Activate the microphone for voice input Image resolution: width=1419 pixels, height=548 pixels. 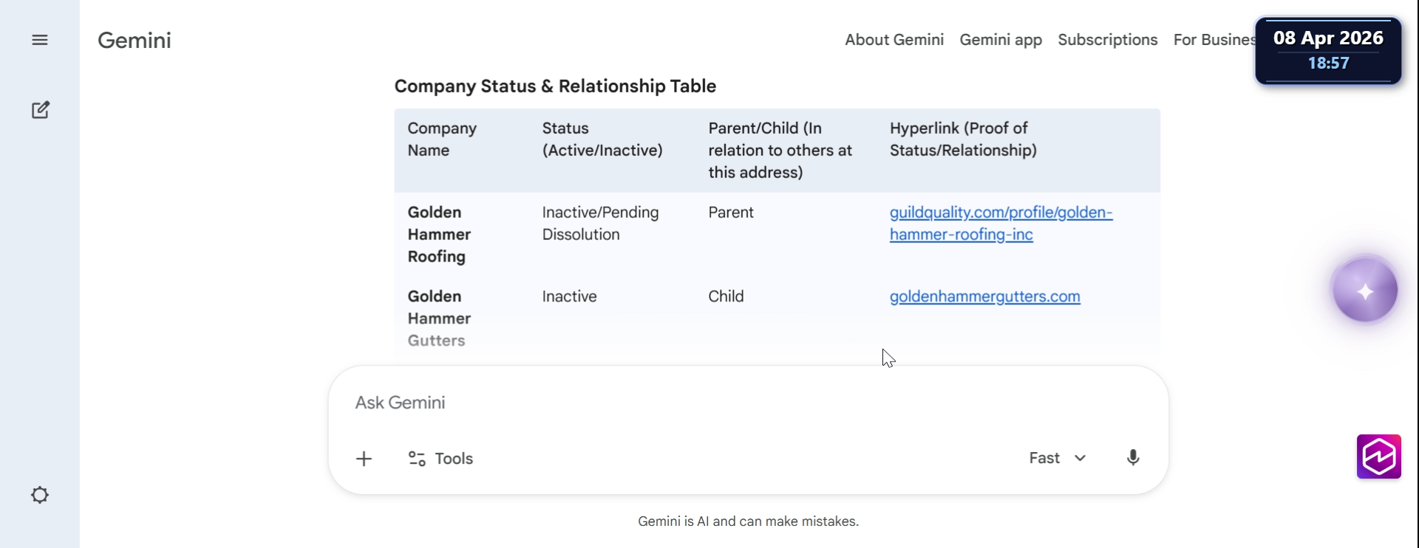tap(1132, 458)
